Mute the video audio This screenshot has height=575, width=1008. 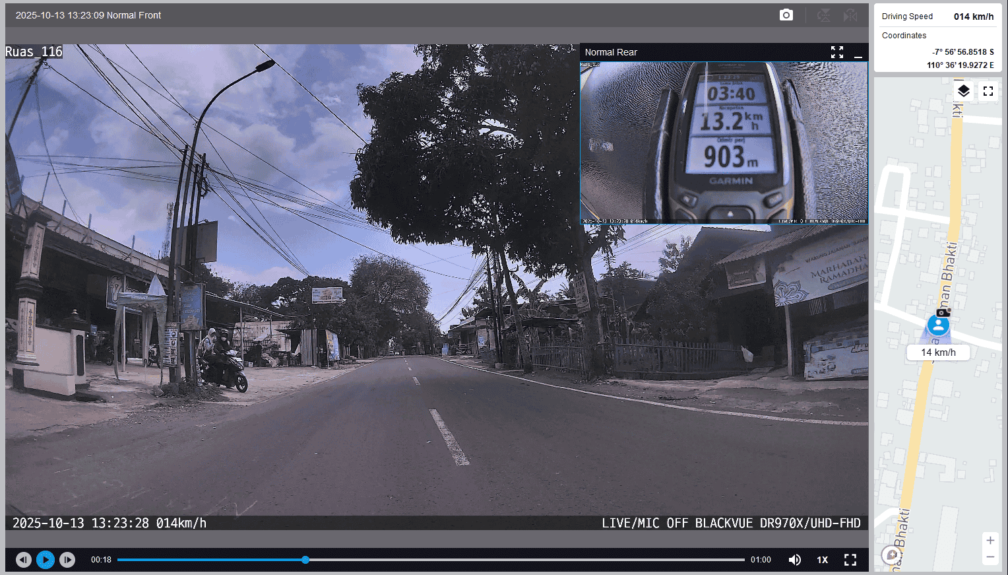pos(795,560)
